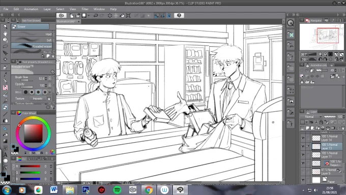Select the Ruler tool

5,128
